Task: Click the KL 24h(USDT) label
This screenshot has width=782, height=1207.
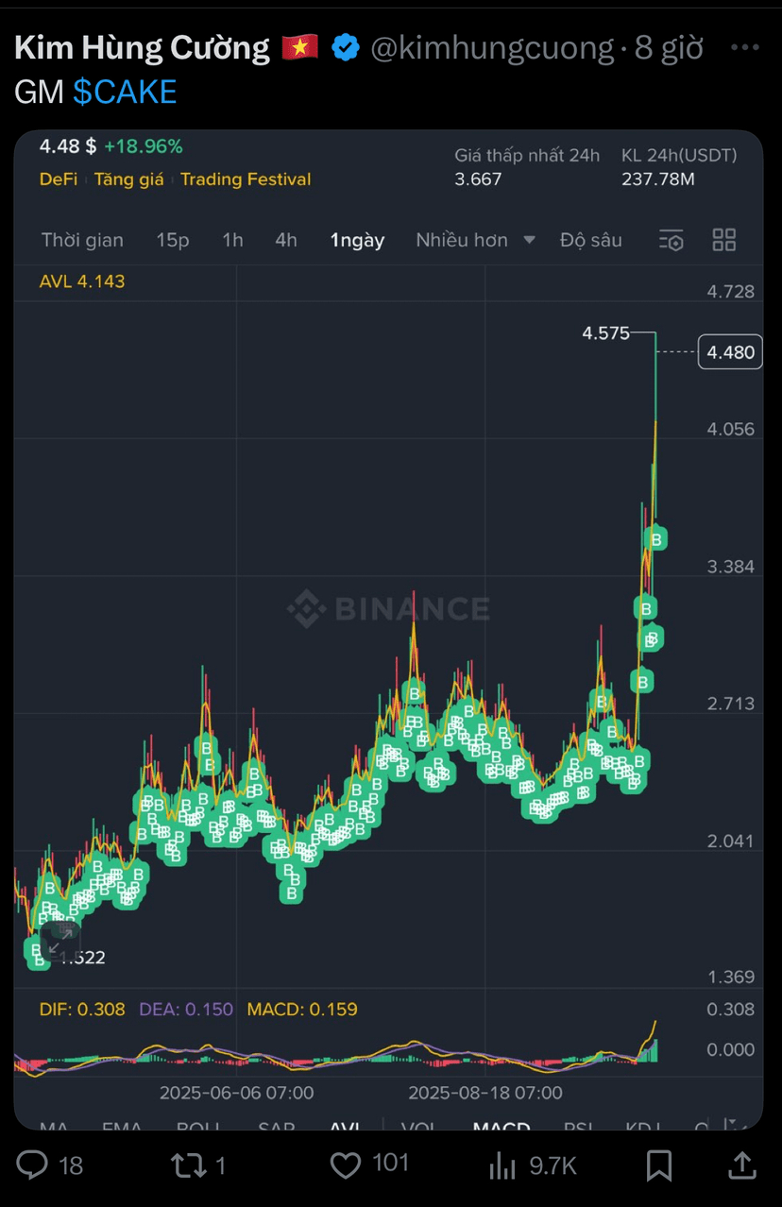Action: pyautogui.click(x=679, y=156)
